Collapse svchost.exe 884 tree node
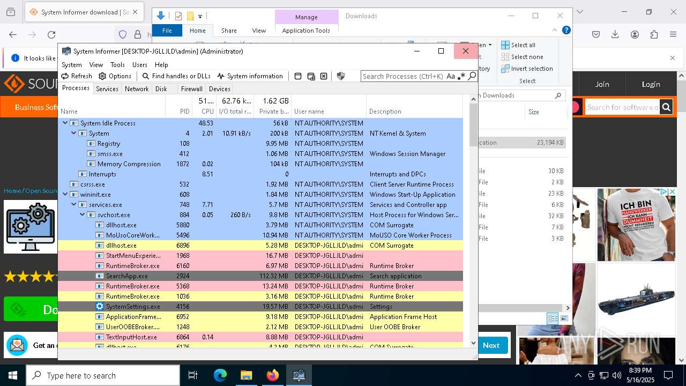The image size is (686, 386). click(83, 214)
